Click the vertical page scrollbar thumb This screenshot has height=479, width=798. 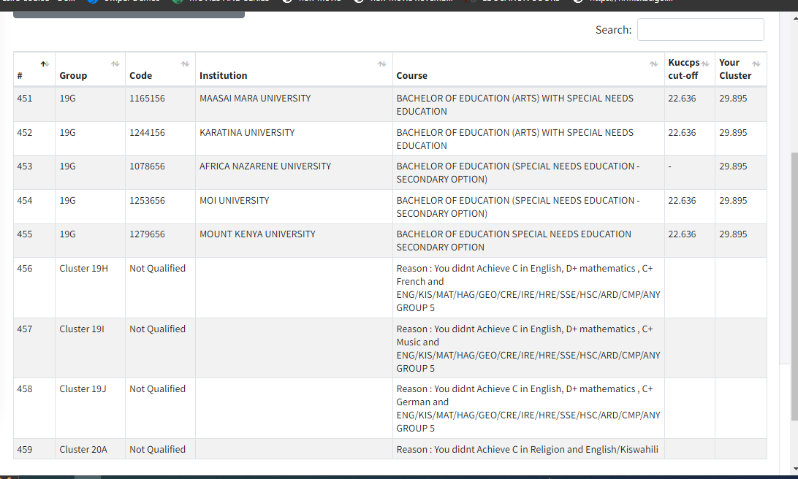pyautogui.click(x=794, y=285)
